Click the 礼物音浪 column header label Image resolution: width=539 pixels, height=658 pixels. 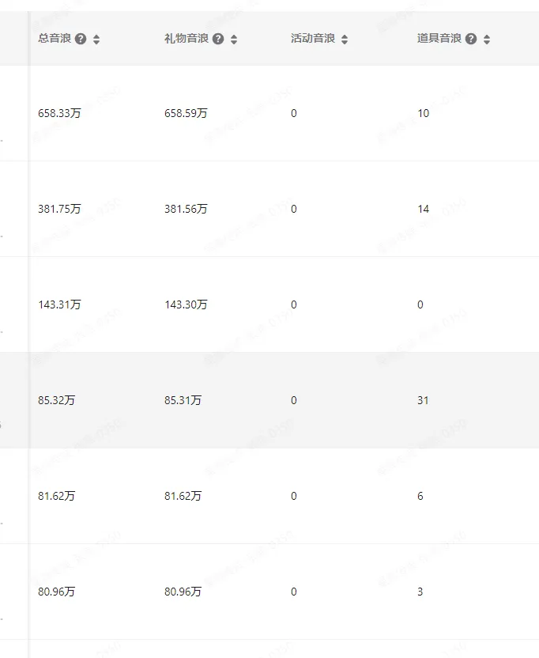(x=187, y=38)
